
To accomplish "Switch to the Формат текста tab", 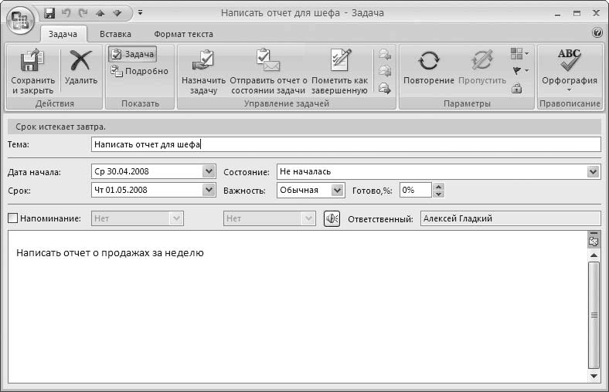I will click(x=183, y=34).
